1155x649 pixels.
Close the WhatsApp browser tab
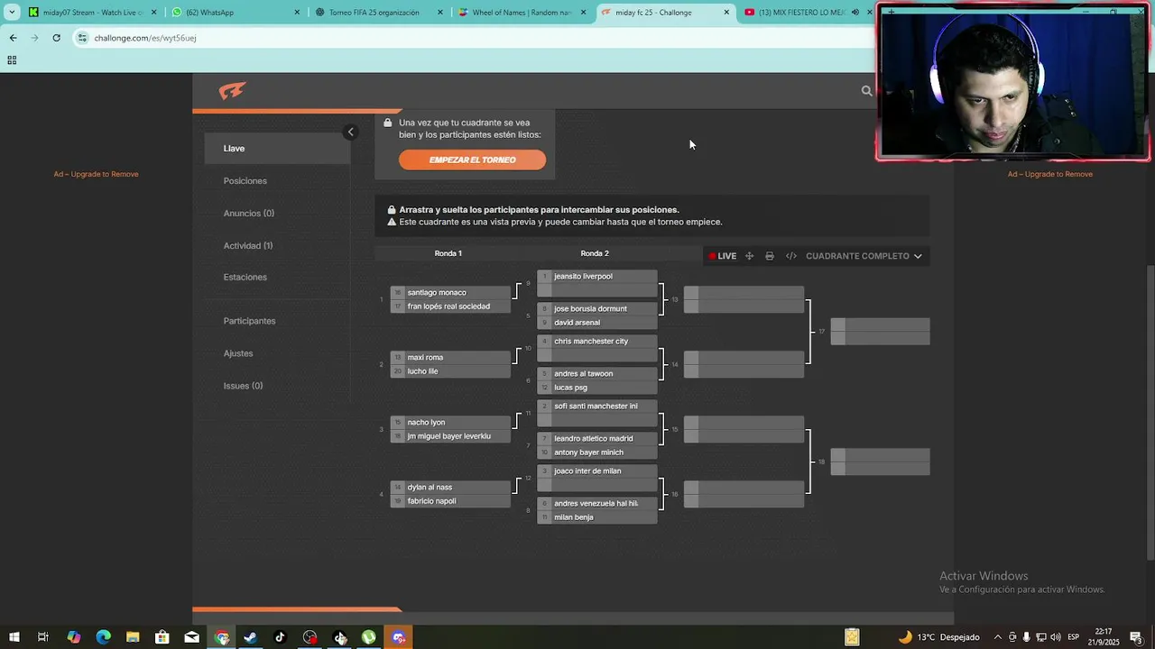297,13
